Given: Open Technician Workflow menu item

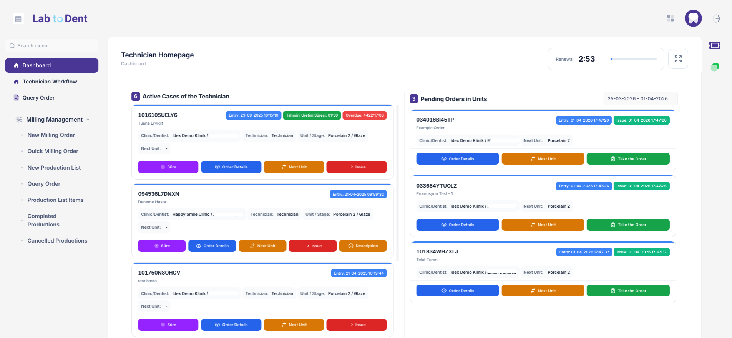Looking at the screenshot, I should 50,82.
